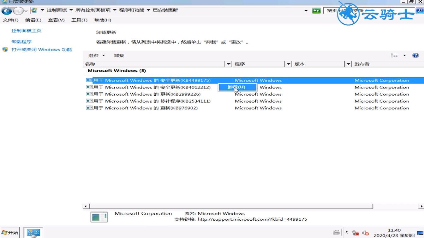Show hidden tray icons arrow
Screen dimensions: 424x238
[347, 233]
